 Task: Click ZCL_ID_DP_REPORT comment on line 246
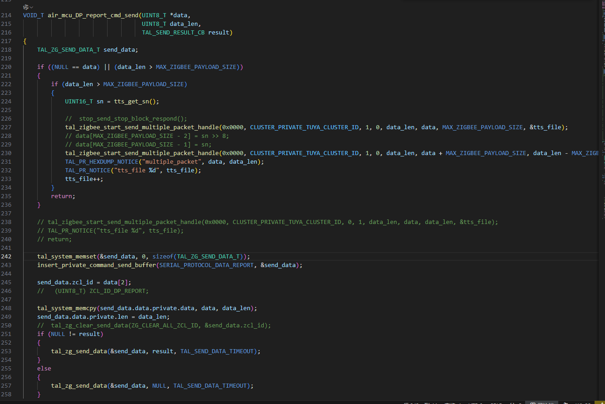[93, 291]
